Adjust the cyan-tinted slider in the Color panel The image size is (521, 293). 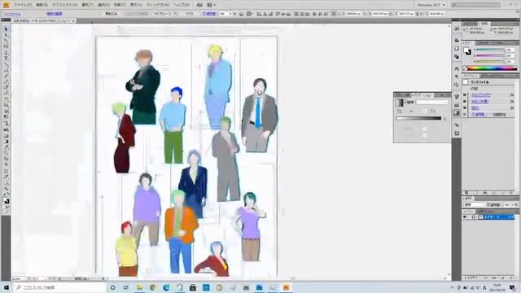coord(490,50)
